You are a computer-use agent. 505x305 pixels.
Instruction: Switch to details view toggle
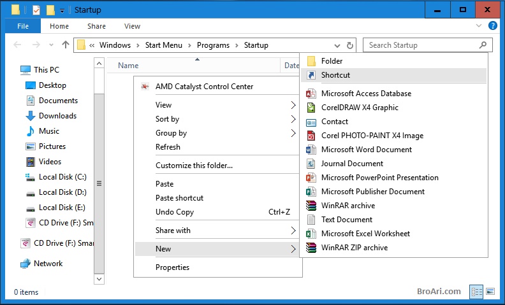coord(476,292)
